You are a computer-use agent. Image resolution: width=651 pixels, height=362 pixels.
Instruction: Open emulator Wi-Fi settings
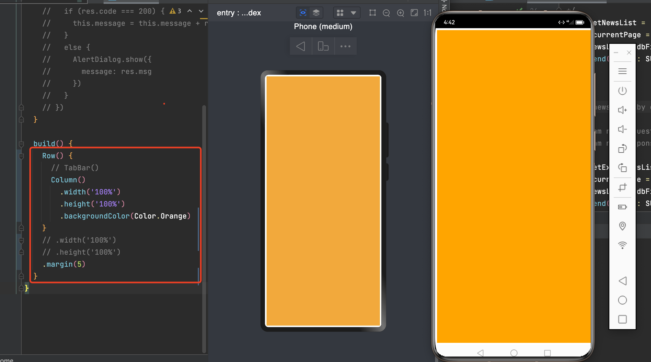pos(623,245)
